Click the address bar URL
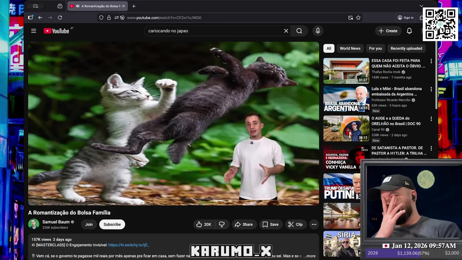462x260 pixels. 164,18
